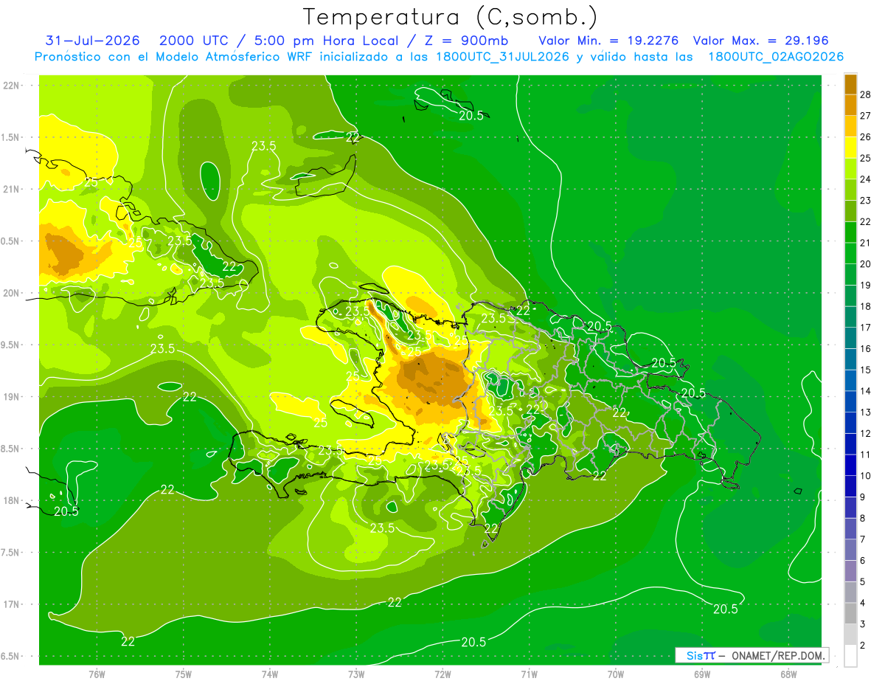Click the 70W longitude axis label
Screen dimensions: 885x684
[616, 674]
